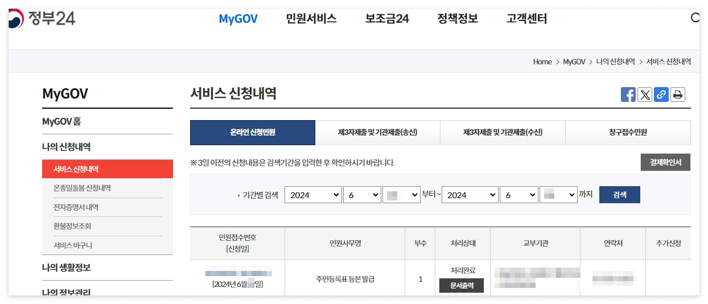The width and height of the screenshot is (708, 304).
Task: Click 처리완료 status text
Action: tap(463, 270)
